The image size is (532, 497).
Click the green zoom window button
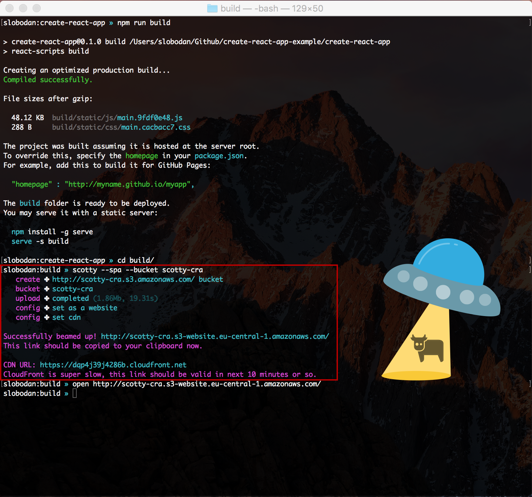37,8
